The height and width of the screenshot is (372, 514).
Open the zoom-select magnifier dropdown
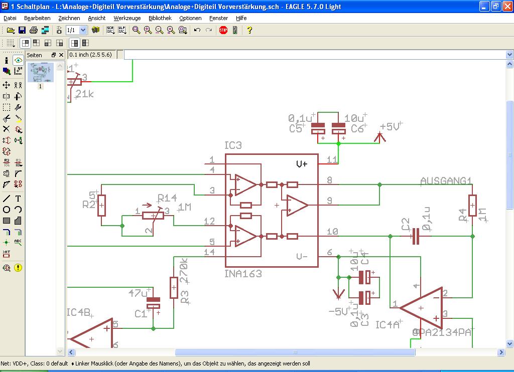pyautogui.click(x=183, y=30)
